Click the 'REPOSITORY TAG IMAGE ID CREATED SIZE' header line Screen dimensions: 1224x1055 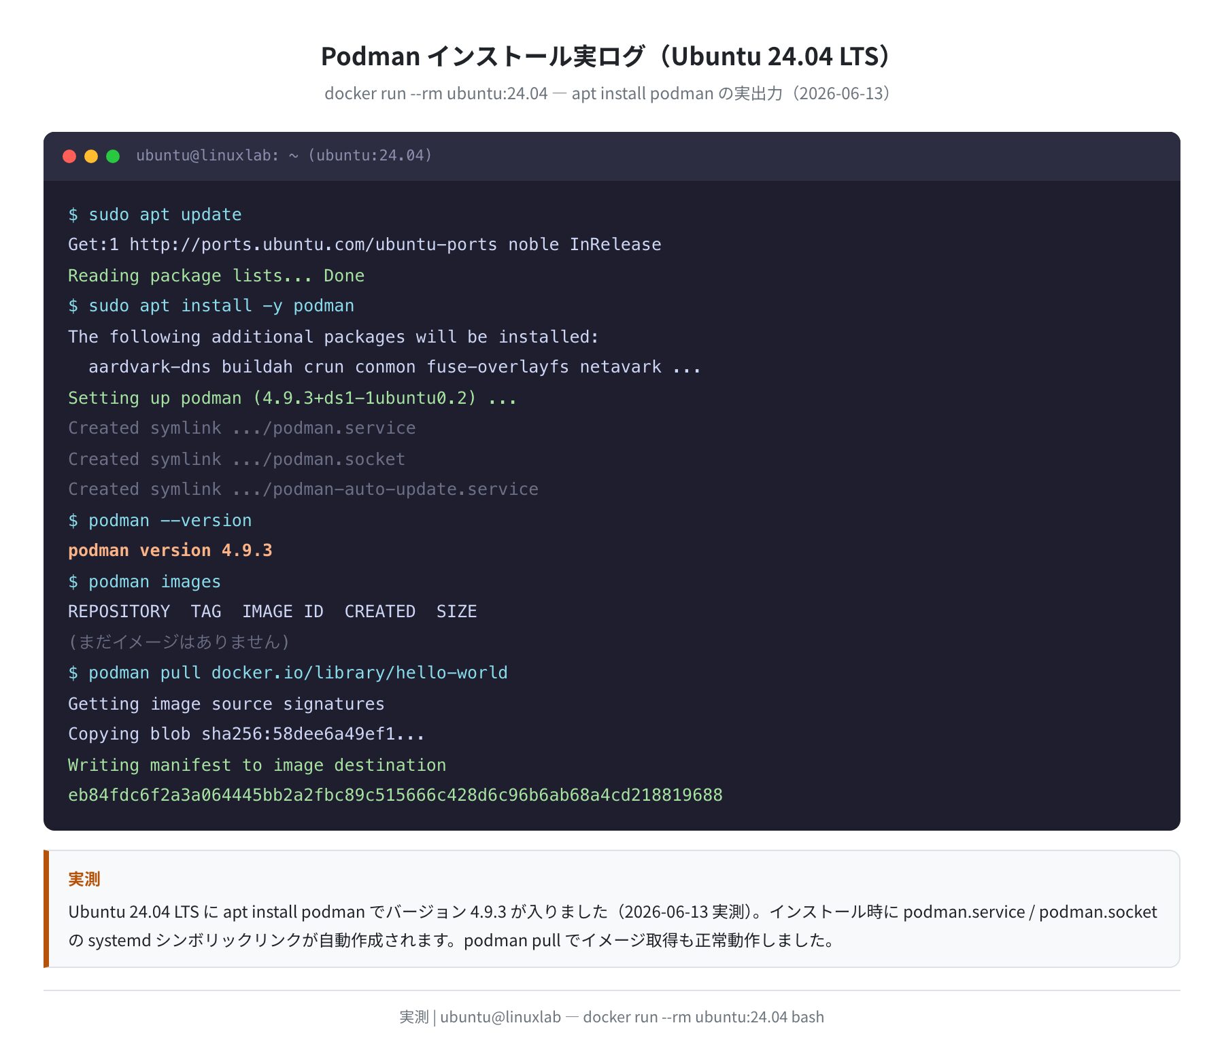pos(273,612)
